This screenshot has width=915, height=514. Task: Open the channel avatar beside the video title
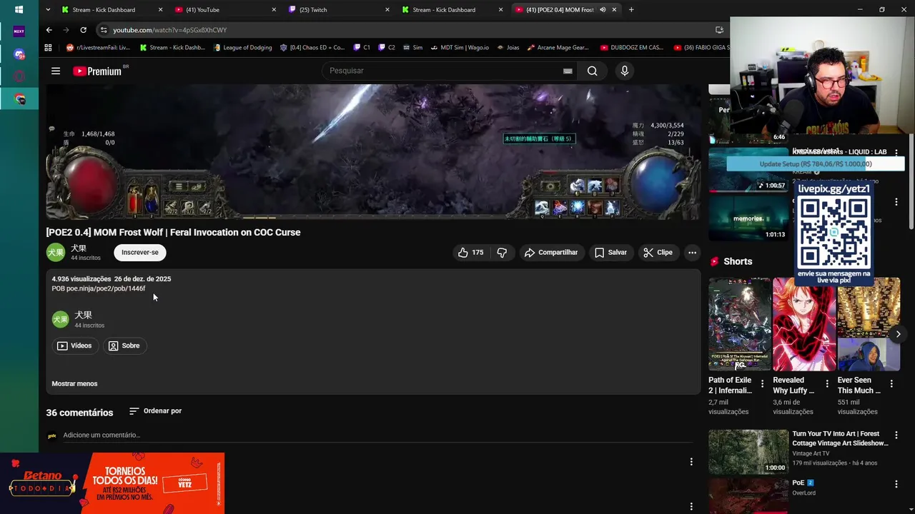click(x=56, y=252)
